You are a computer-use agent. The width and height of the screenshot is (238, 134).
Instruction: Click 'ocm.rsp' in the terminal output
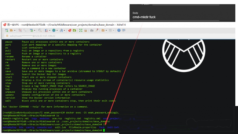57,119
